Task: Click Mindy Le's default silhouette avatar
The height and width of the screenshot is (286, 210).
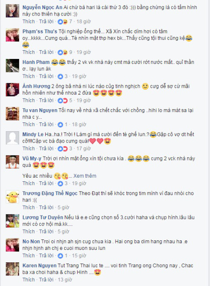Action: (x=12, y=138)
